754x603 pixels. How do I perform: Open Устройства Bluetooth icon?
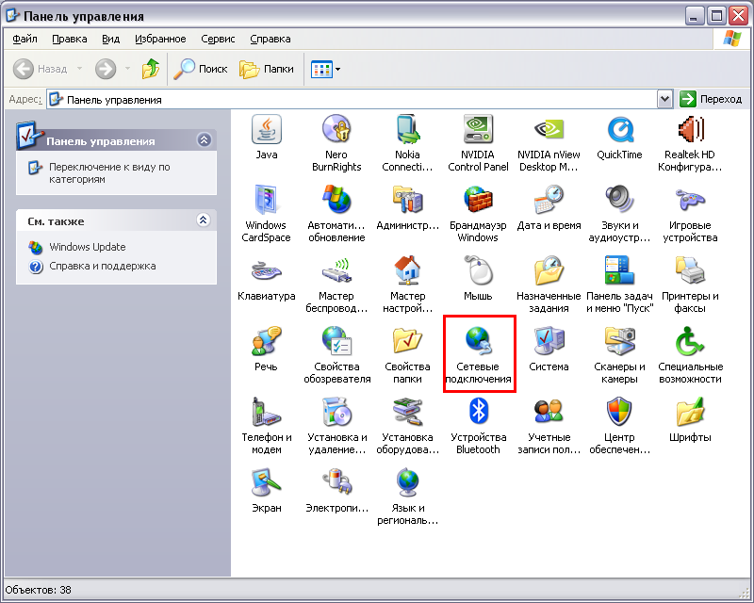click(478, 412)
